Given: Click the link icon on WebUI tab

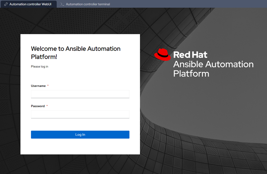Looking at the screenshot, I should (x=6, y=4).
